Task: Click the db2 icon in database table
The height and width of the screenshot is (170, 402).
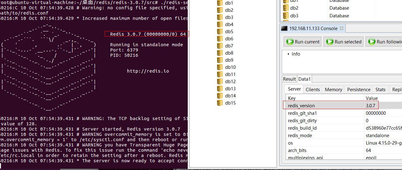Action: (x=286, y=8)
